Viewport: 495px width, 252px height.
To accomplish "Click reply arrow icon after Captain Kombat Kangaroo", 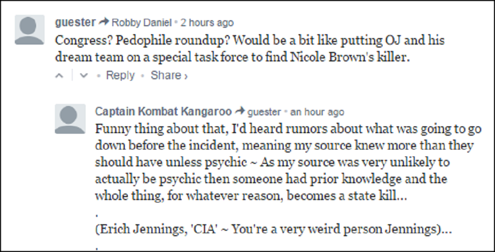I will tap(240, 111).
